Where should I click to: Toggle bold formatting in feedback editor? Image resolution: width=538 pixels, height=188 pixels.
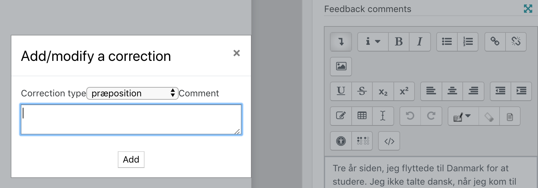click(399, 42)
